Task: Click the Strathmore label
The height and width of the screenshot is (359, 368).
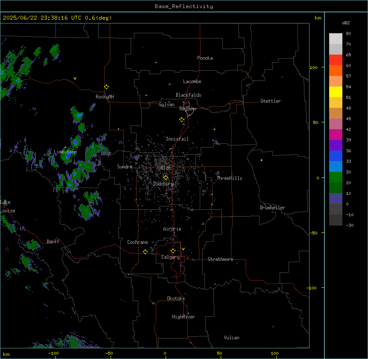Action: tap(220, 259)
